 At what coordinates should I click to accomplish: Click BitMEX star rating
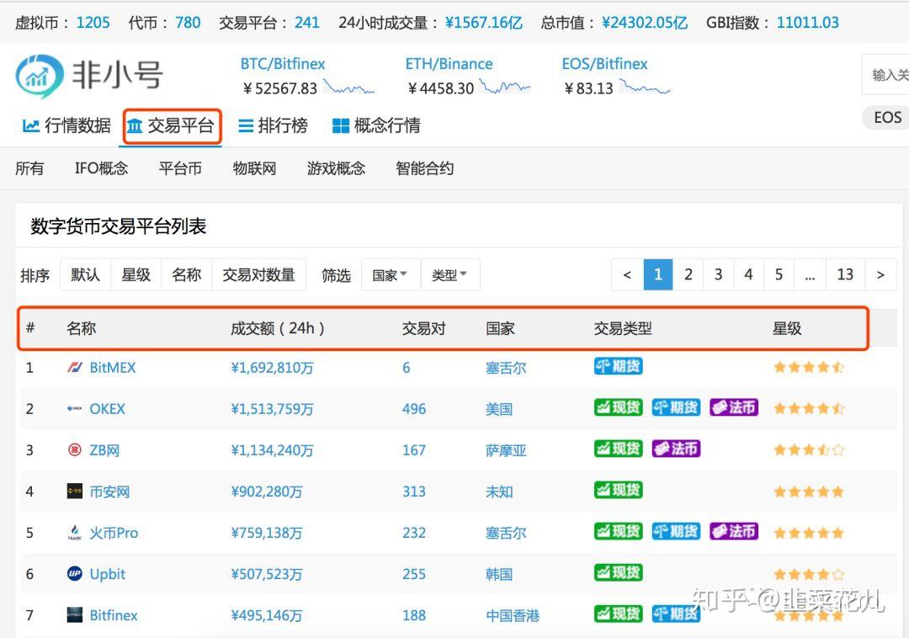tap(809, 367)
